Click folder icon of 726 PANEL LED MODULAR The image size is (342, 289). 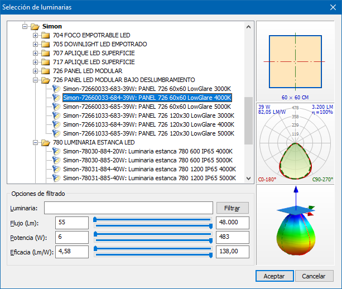[45, 71]
